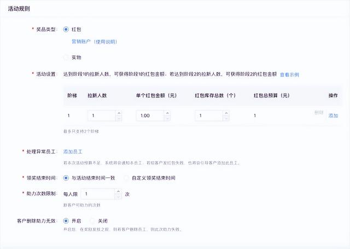Increase 助力次数限制 count with up arrow
This screenshot has width=350, height=249.
(118, 192)
